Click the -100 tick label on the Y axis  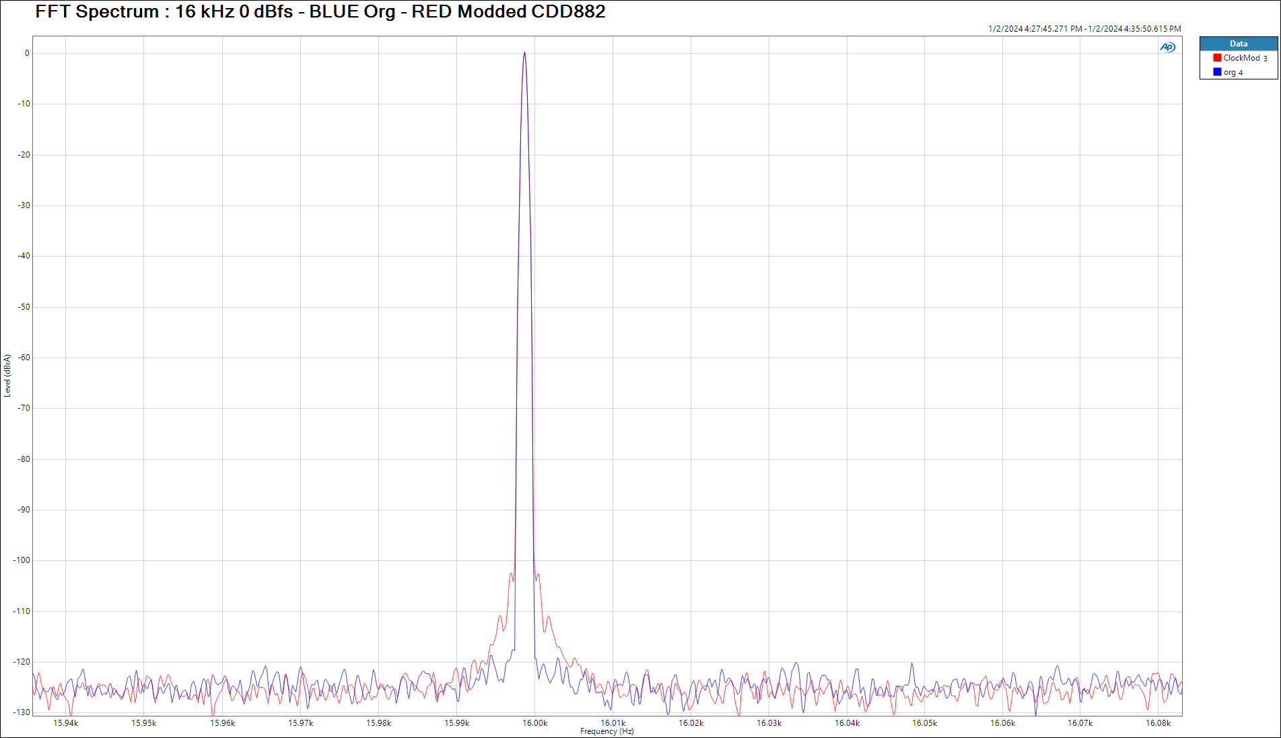[x=22, y=560]
